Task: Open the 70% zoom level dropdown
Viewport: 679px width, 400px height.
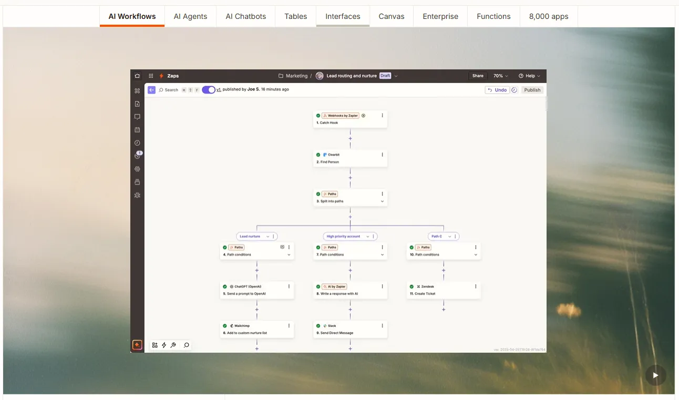Action: pyautogui.click(x=500, y=76)
